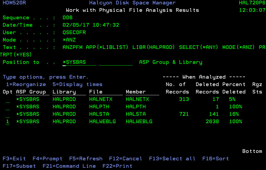This screenshot has width=266, height=170.
Task: Click the Position to Library input field
Action: click(x=116, y=62)
